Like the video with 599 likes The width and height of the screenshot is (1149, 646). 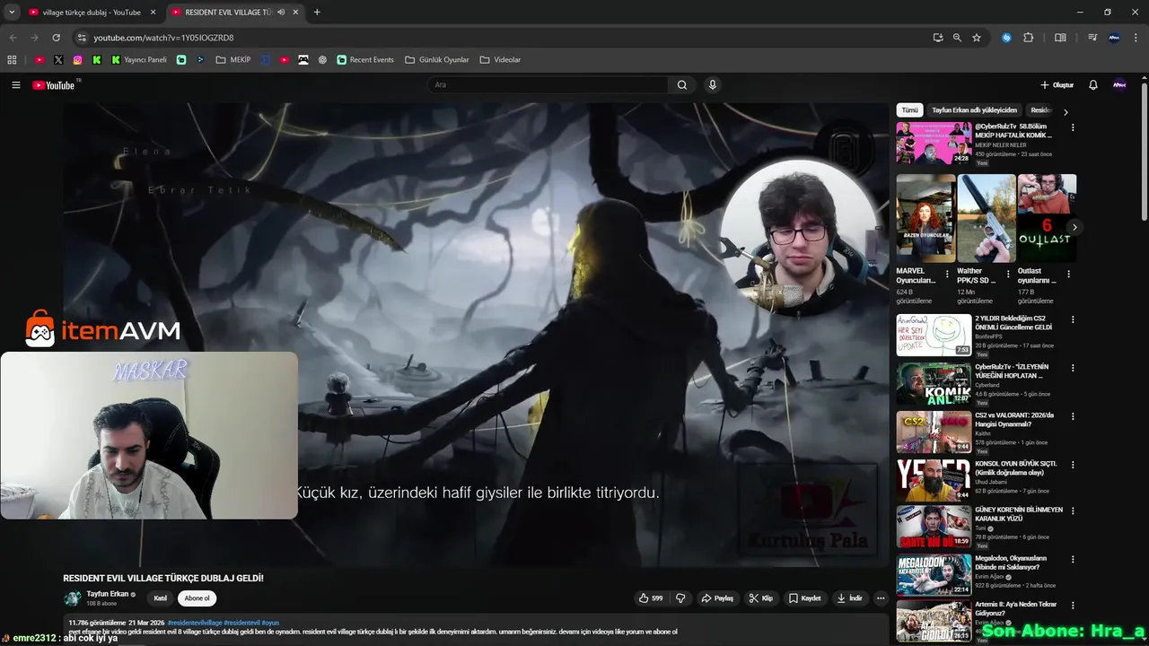pos(651,598)
